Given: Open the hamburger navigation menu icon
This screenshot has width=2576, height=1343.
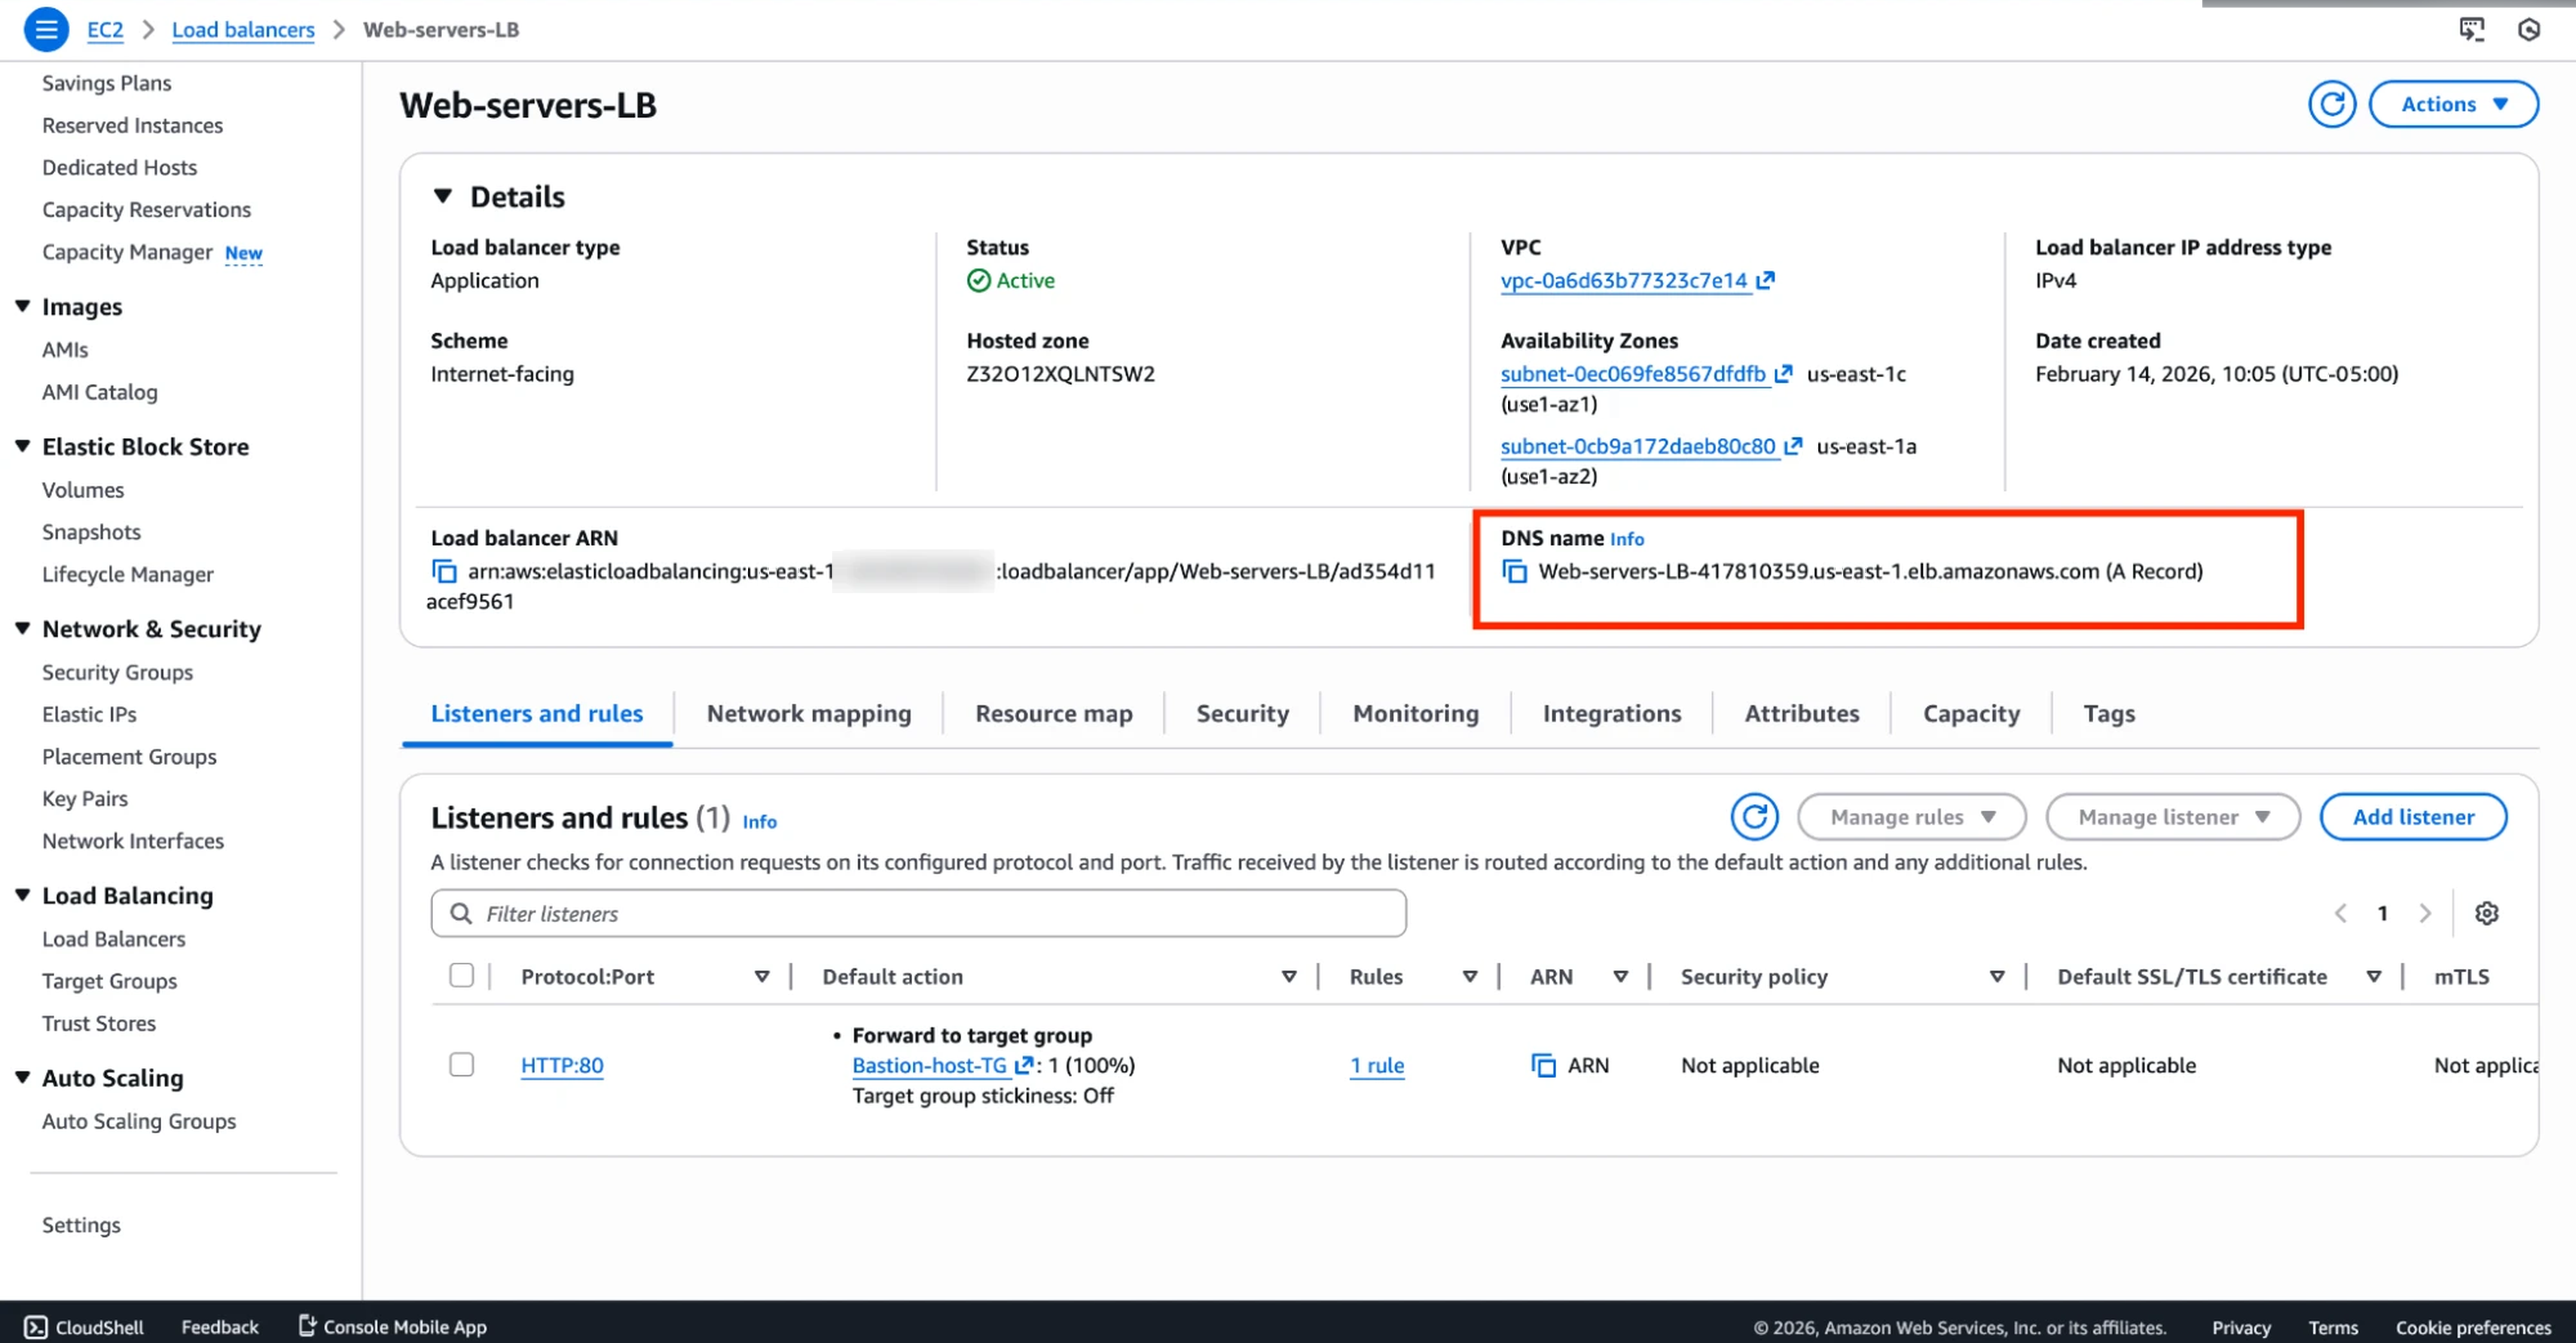Looking at the screenshot, I should coord(46,29).
